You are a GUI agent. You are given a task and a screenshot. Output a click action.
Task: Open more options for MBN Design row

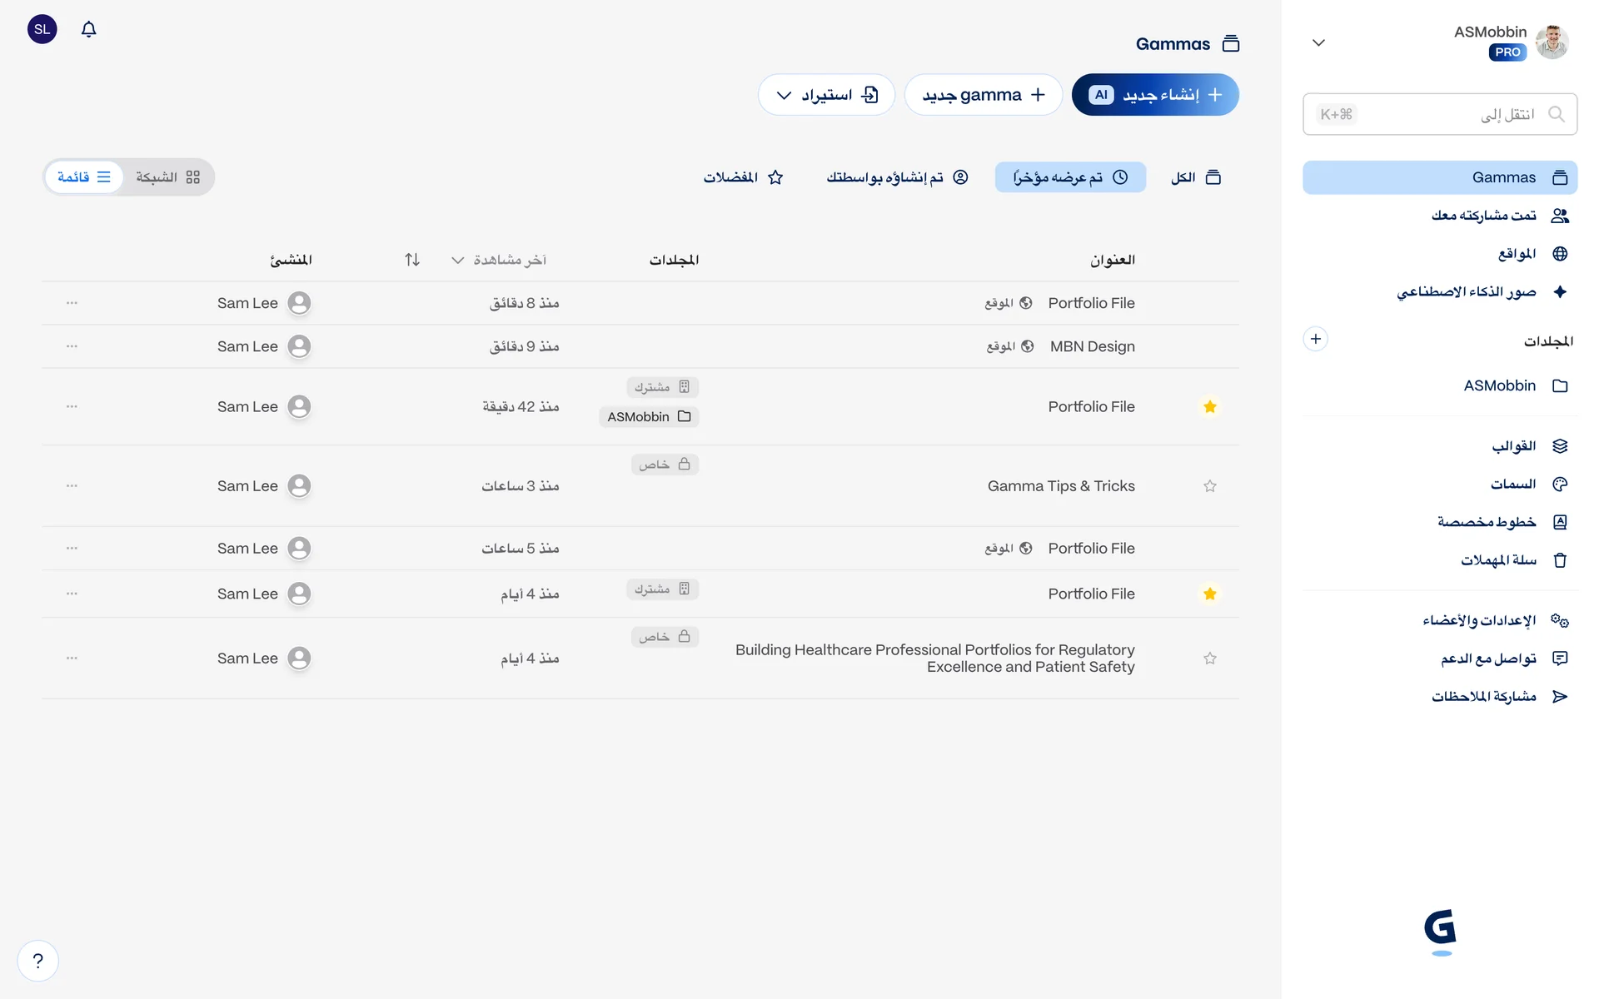tap(72, 346)
